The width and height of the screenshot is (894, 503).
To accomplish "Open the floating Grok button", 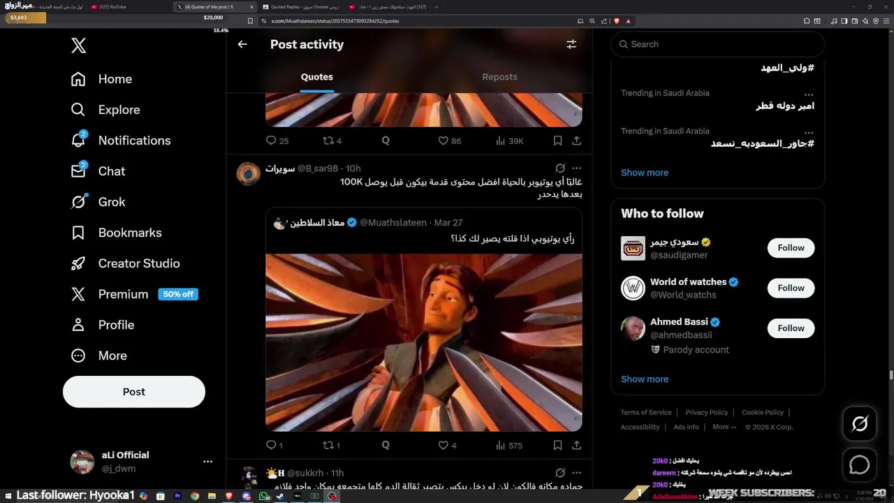I will coord(860,423).
